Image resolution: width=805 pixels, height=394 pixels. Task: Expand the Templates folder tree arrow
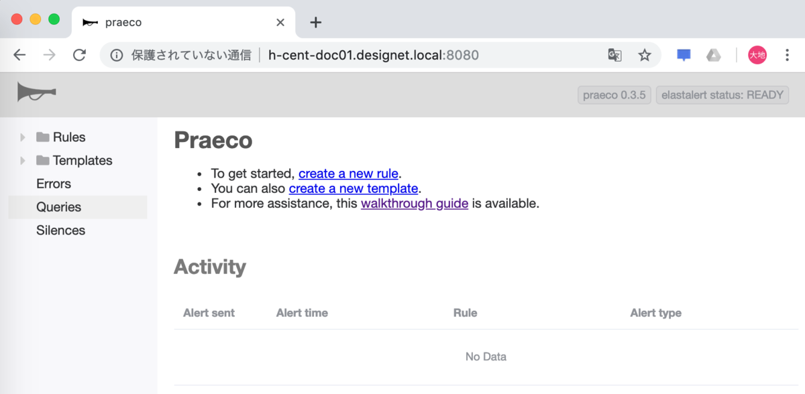(x=23, y=161)
